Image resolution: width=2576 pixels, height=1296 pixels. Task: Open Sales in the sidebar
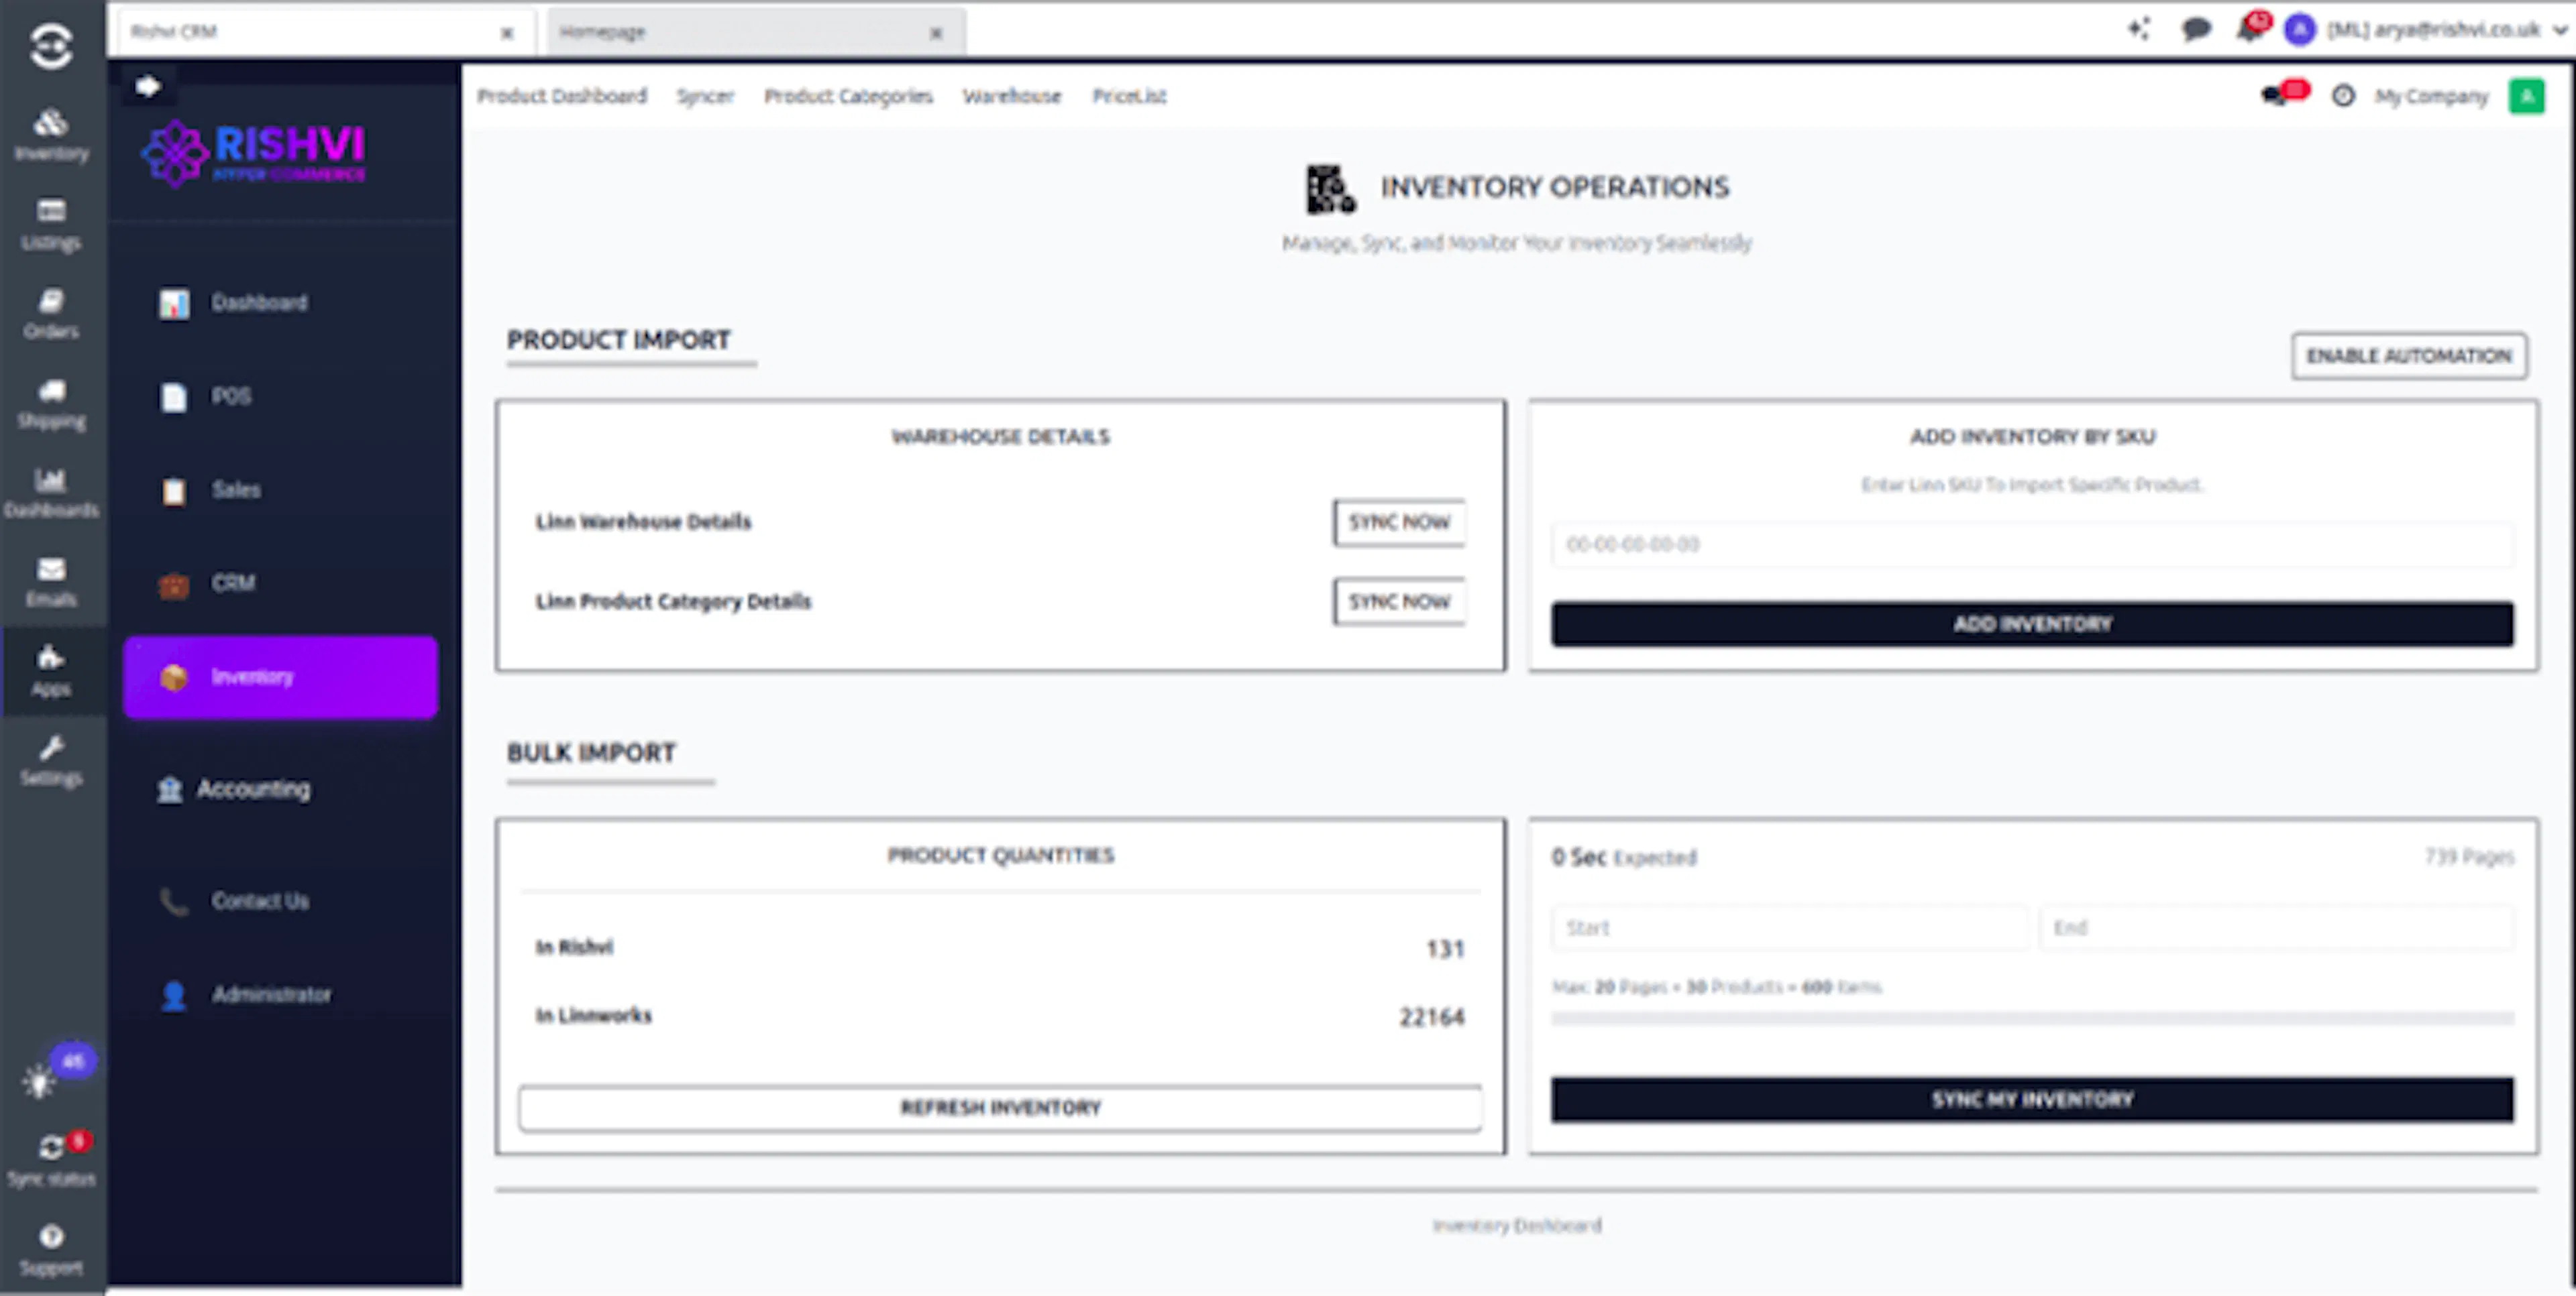coord(280,489)
